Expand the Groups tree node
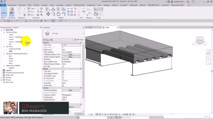The height and width of the screenshot is (119, 213). tap(1, 80)
